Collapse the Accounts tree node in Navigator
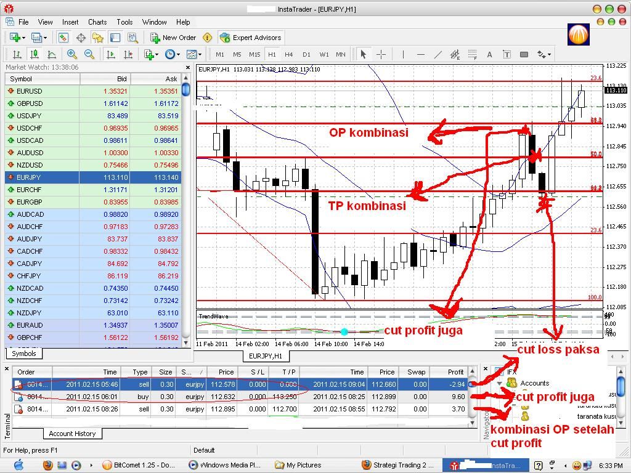Viewport: 631px width, 473px height. [500, 383]
